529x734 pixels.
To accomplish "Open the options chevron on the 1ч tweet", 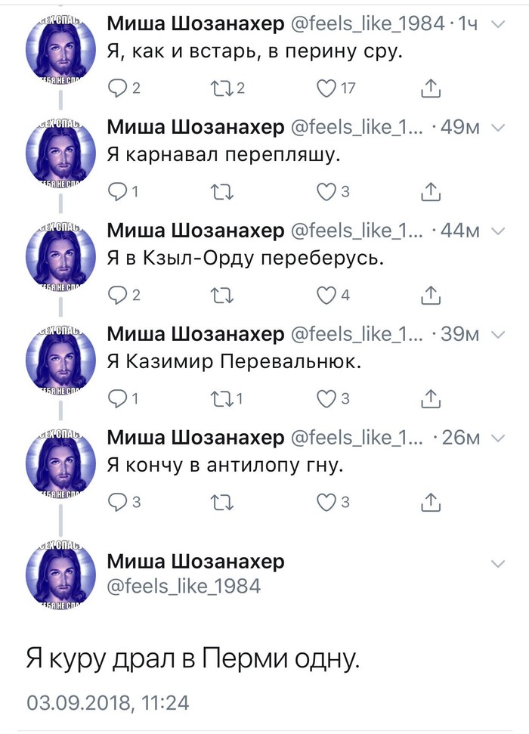I will click(497, 25).
